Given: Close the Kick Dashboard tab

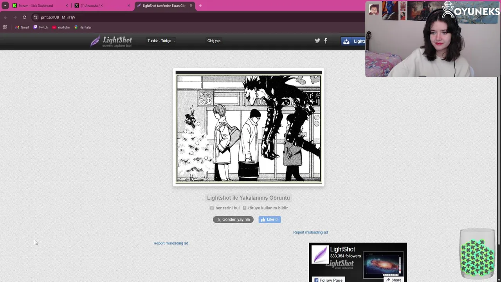Looking at the screenshot, I should click(x=67, y=5).
